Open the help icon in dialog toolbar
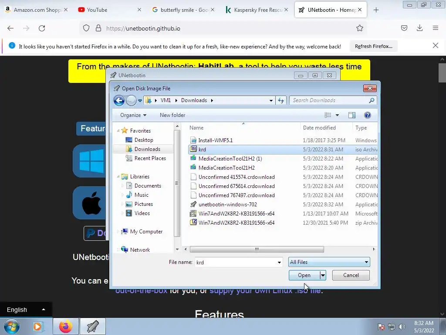This screenshot has width=446, height=335. (367, 115)
